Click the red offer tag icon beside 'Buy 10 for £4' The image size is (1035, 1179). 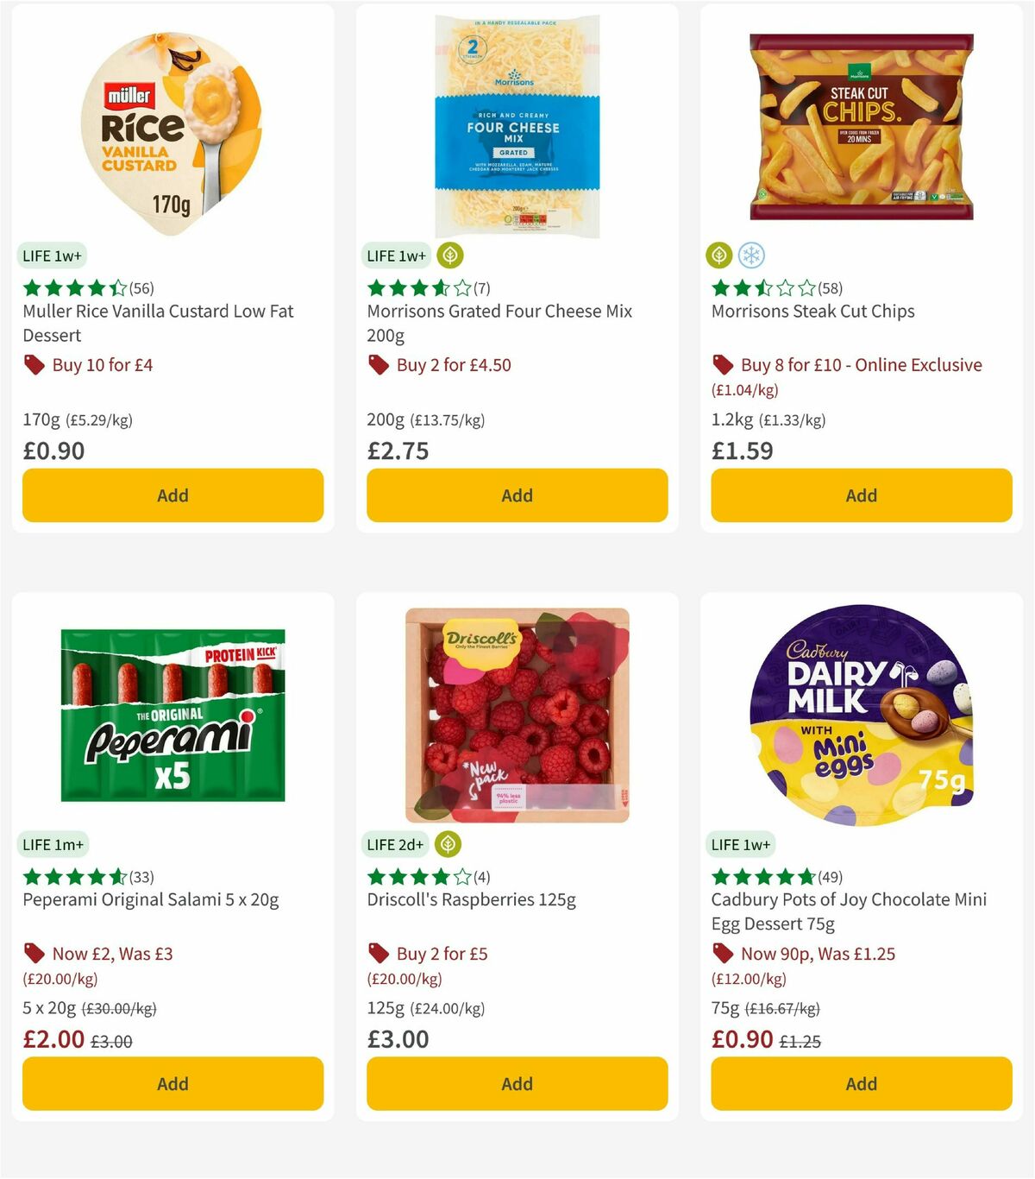pos(34,364)
